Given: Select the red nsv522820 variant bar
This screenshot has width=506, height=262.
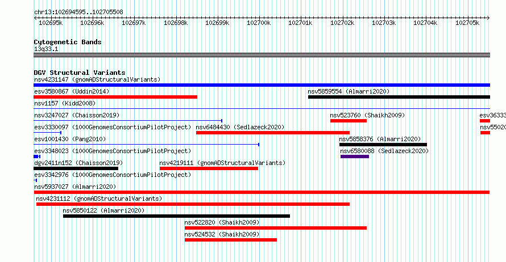Looking at the screenshot, I should [x=276, y=228].
